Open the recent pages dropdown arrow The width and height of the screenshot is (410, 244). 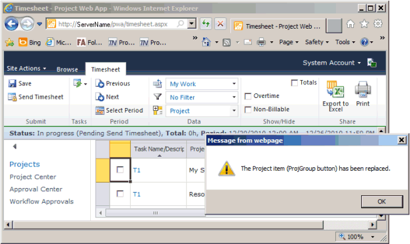pyautogui.click(x=39, y=24)
